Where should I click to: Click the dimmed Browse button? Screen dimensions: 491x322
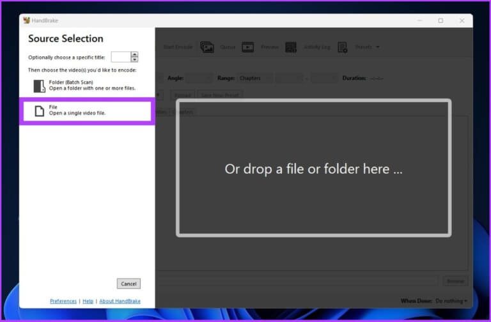pos(455,281)
